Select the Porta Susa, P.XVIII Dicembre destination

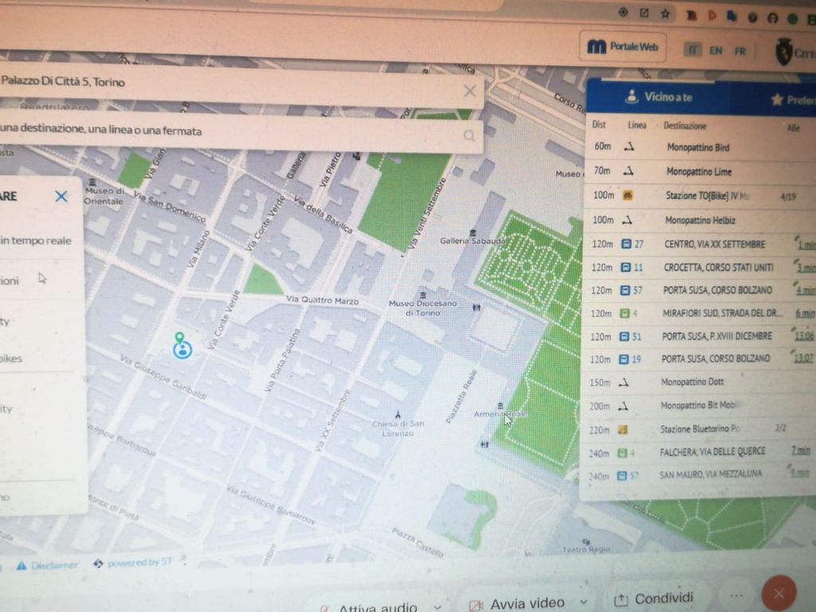point(716,336)
